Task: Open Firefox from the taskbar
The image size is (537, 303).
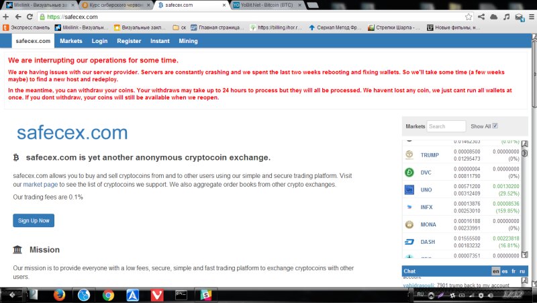Action: coord(60,294)
